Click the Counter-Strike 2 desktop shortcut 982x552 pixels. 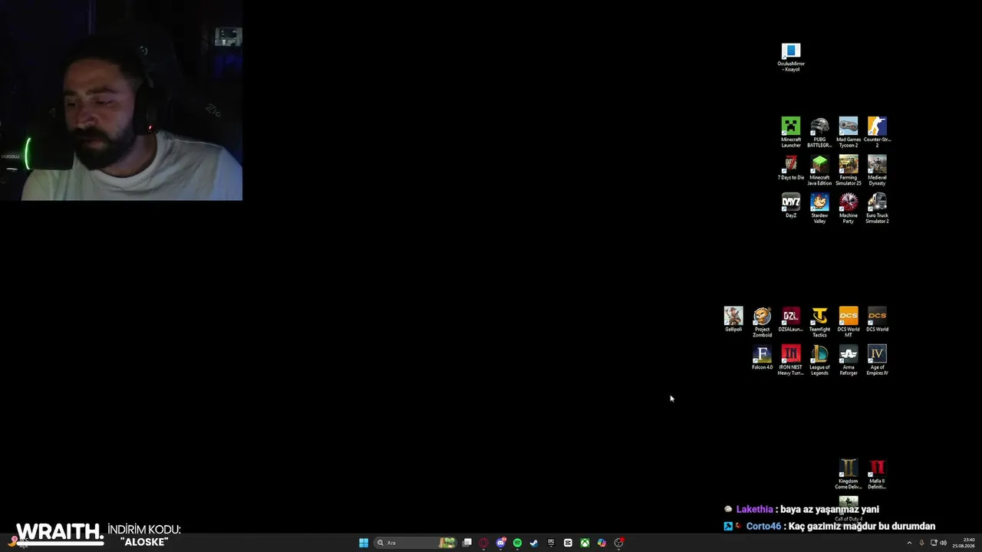877,133
